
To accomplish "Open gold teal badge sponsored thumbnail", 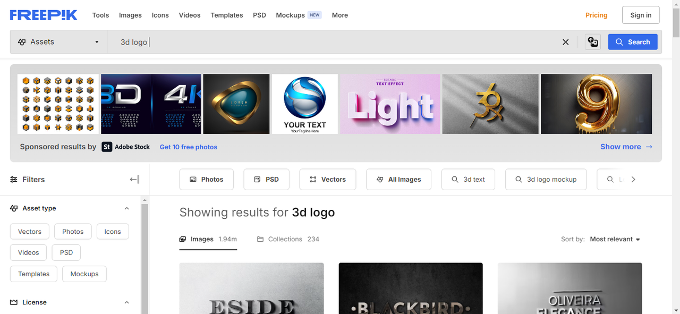I will [236, 104].
